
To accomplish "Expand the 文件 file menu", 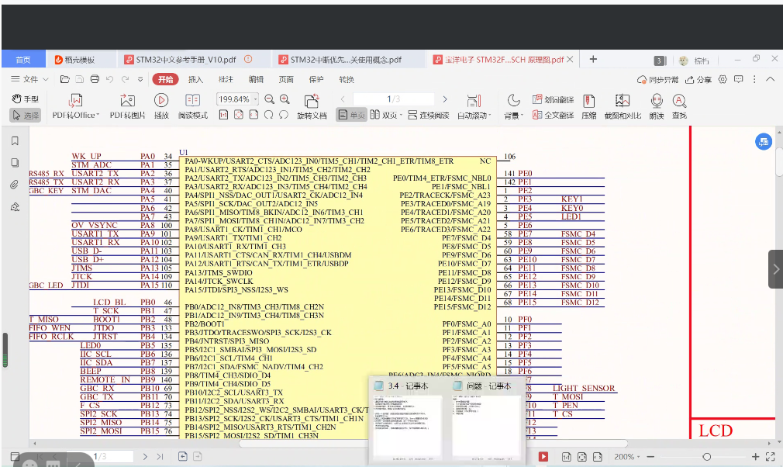I will (x=29, y=79).
